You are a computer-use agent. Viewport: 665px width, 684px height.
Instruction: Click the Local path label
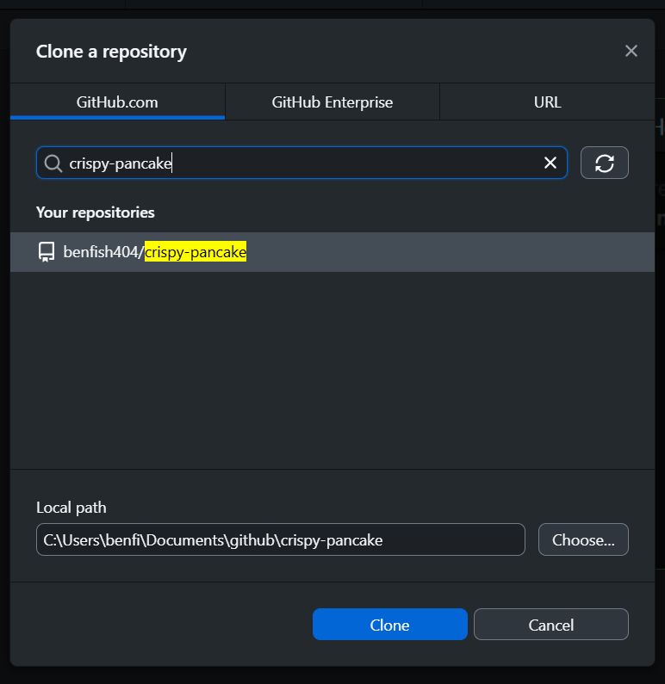71,508
